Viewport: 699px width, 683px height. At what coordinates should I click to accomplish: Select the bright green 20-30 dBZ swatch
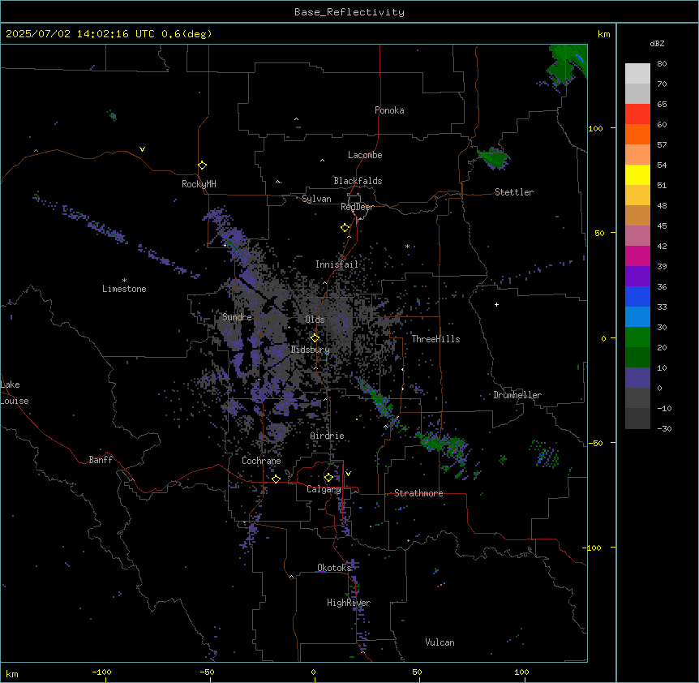tap(637, 337)
